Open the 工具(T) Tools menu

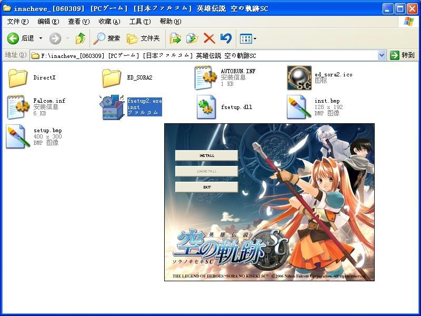(140, 22)
